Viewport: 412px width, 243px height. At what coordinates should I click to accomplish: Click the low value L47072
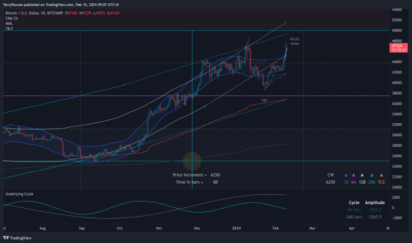(x=100, y=13)
